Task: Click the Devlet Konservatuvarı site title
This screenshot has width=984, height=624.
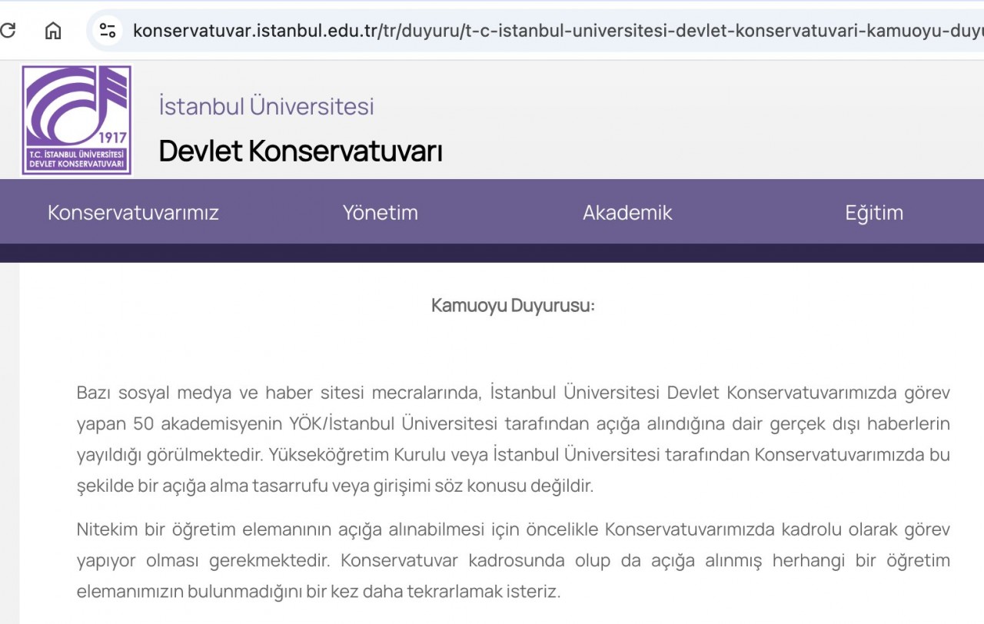Action: pyautogui.click(x=299, y=151)
